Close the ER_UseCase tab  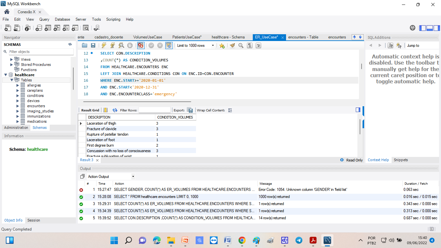pyautogui.click(x=282, y=37)
